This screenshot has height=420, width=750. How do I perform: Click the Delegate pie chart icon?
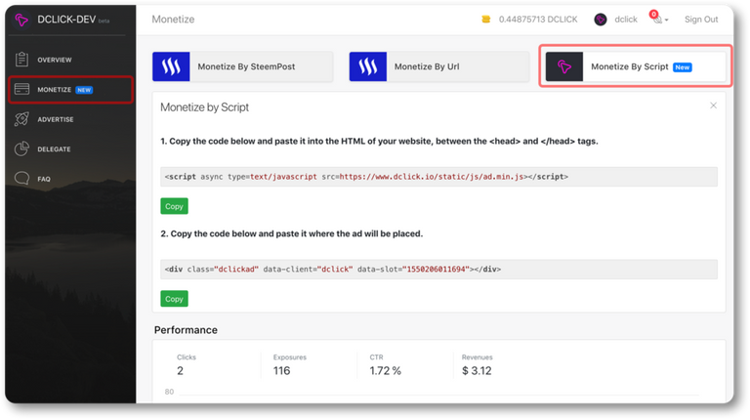tap(21, 149)
